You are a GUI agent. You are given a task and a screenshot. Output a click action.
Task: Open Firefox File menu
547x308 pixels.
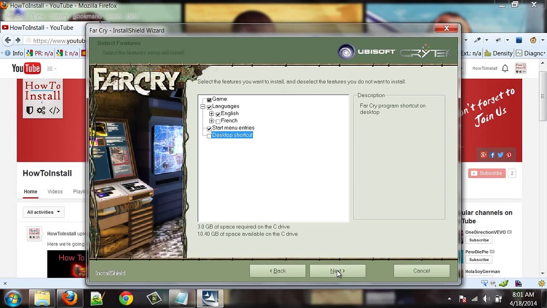point(7,16)
